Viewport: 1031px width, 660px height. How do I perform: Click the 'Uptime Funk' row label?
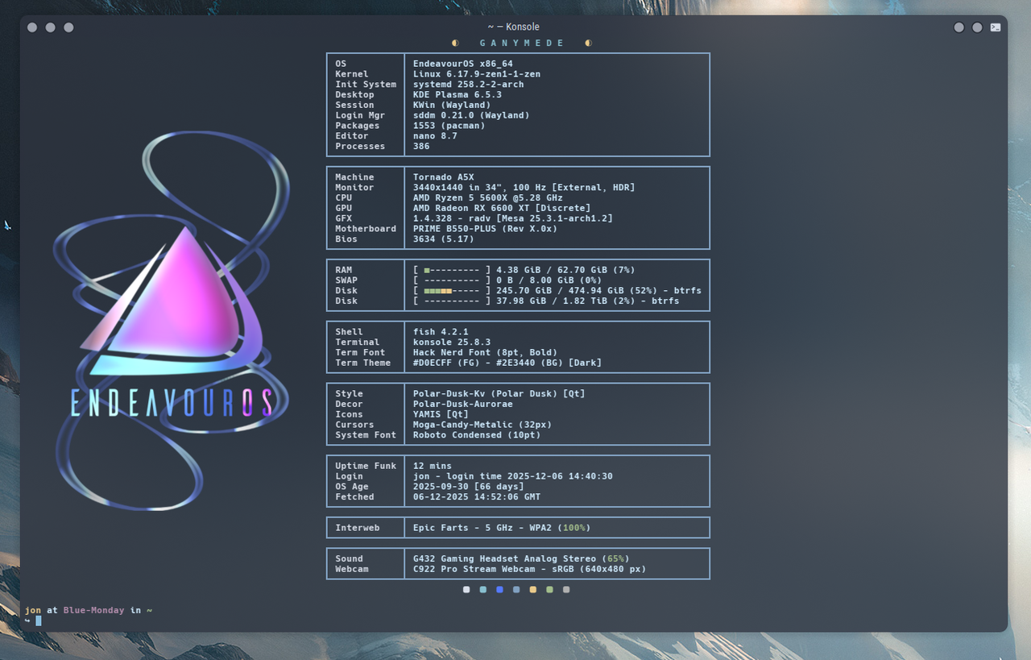[x=366, y=466]
